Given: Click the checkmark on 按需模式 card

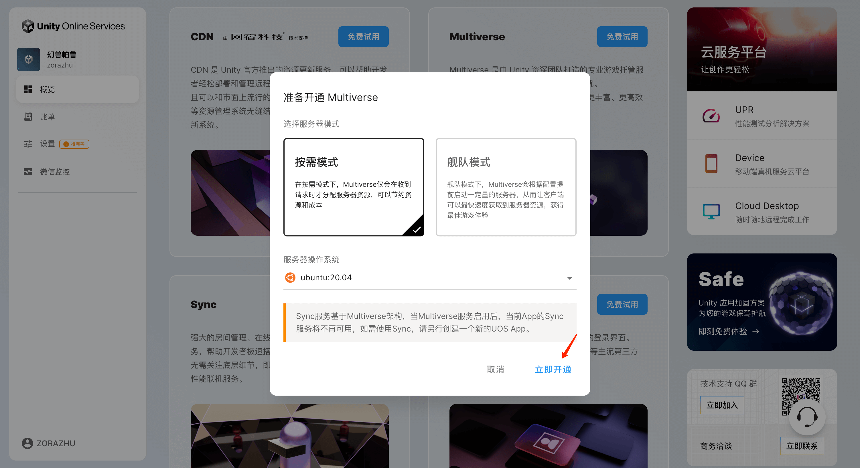Looking at the screenshot, I should (x=416, y=229).
